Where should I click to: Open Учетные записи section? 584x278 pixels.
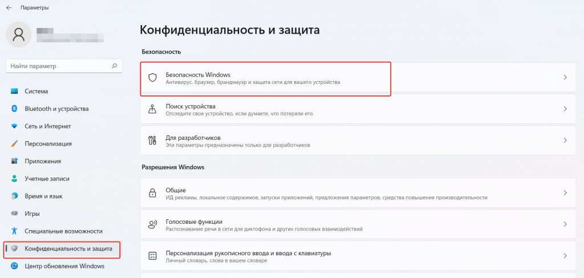coord(63,179)
